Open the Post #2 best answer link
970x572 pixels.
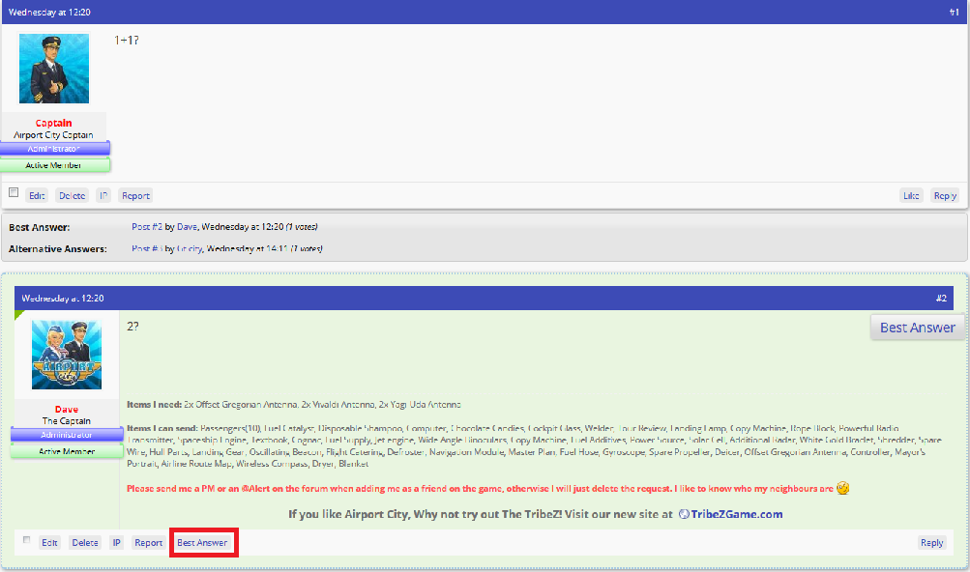(146, 227)
